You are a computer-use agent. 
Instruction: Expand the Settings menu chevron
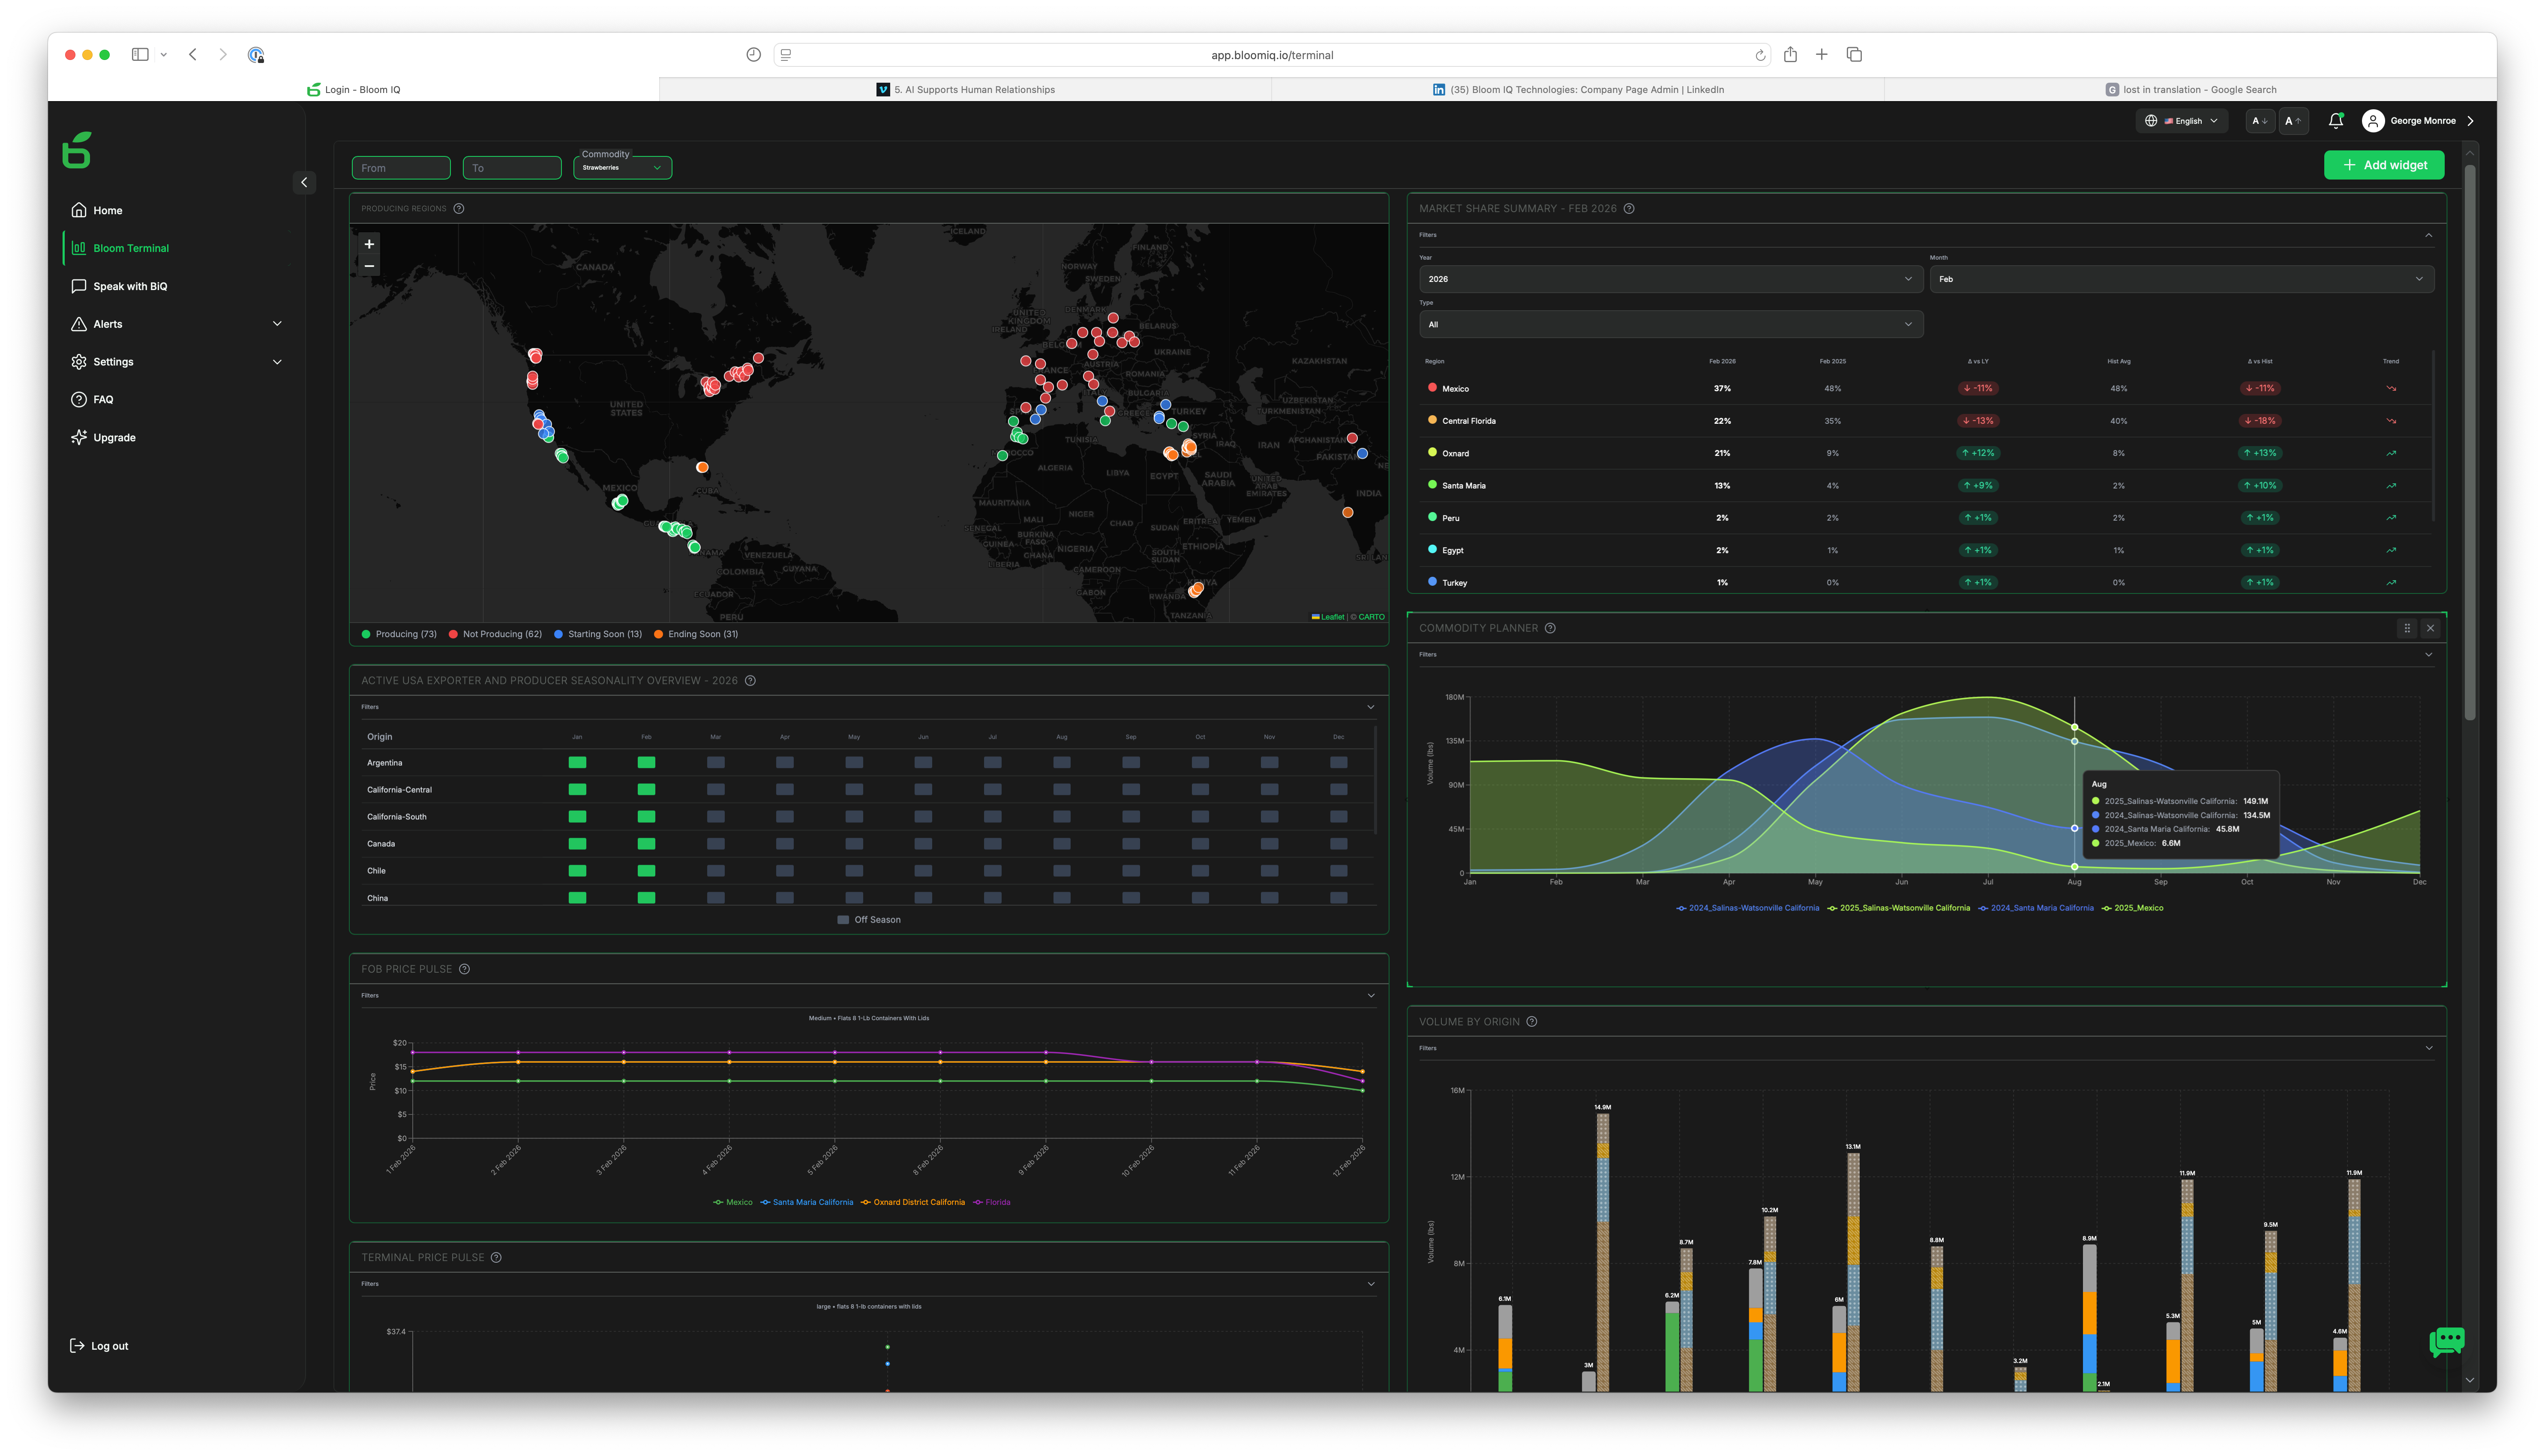pos(277,362)
